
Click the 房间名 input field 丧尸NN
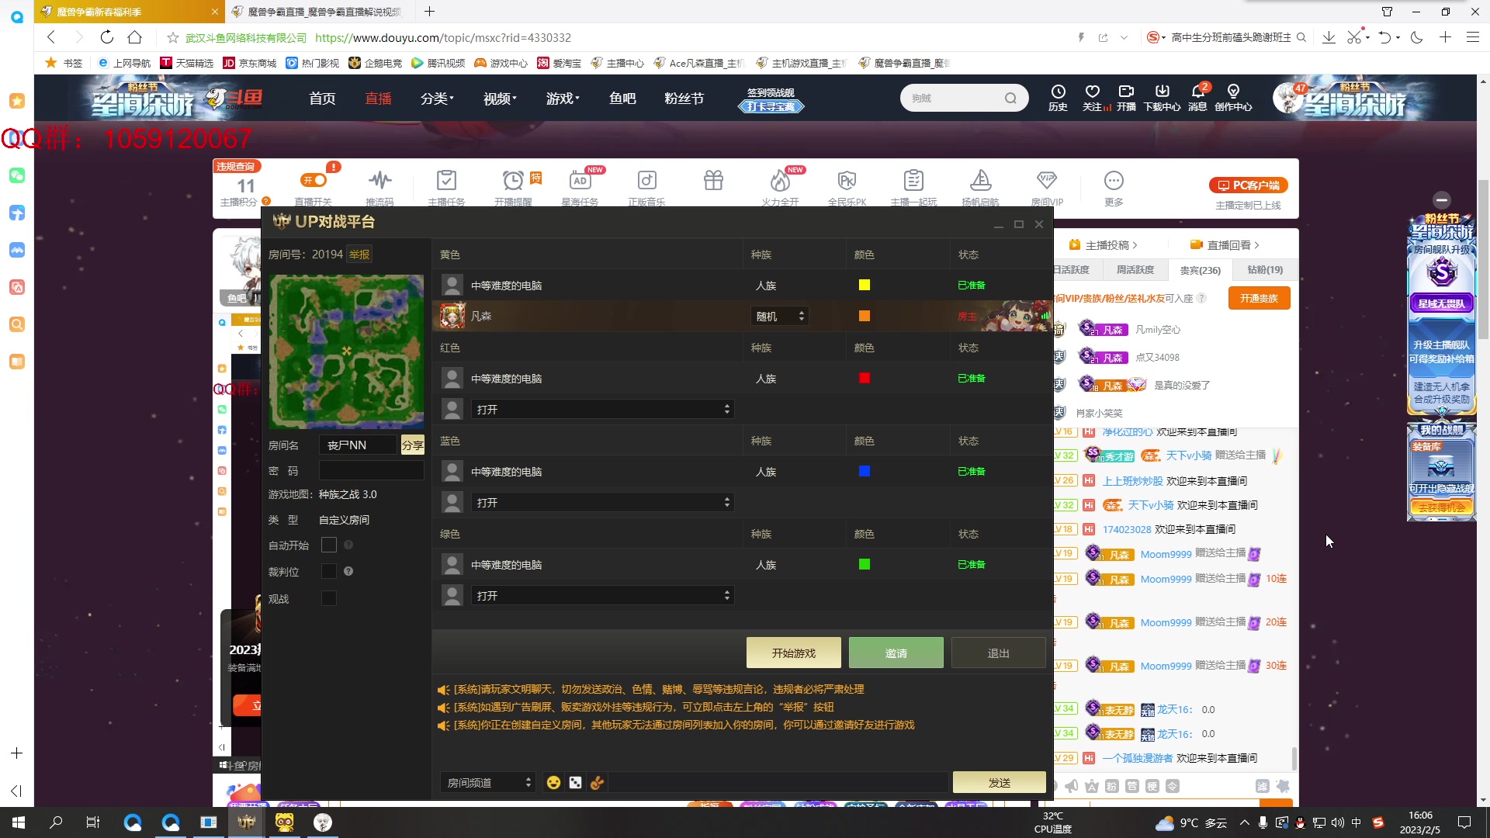(358, 445)
